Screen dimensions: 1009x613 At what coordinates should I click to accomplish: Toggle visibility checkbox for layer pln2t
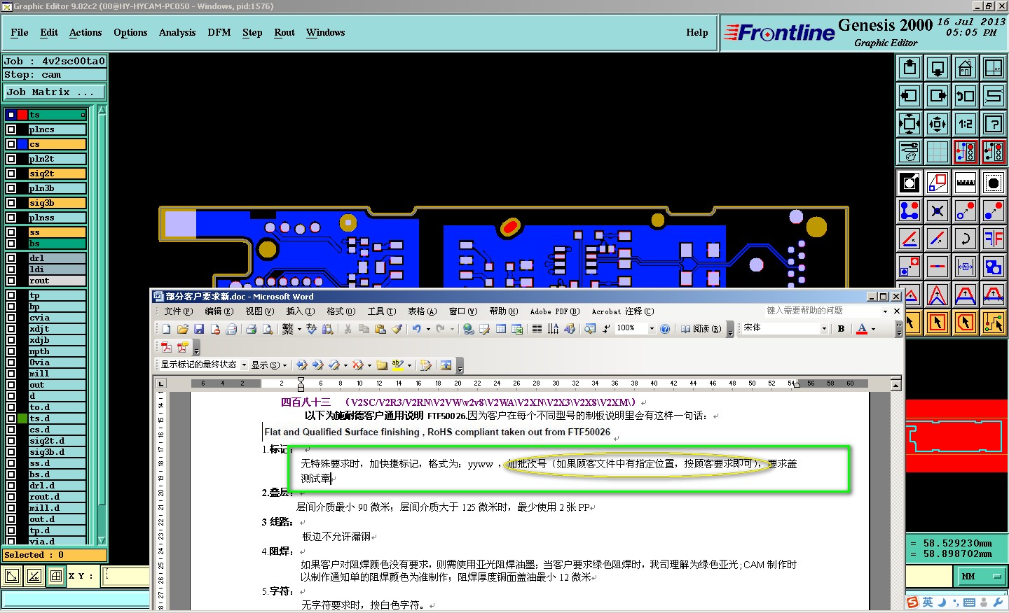tap(11, 159)
